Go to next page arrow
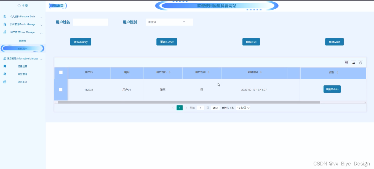Image resolution: width=374 pixels, height=169 pixels. point(186,108)
